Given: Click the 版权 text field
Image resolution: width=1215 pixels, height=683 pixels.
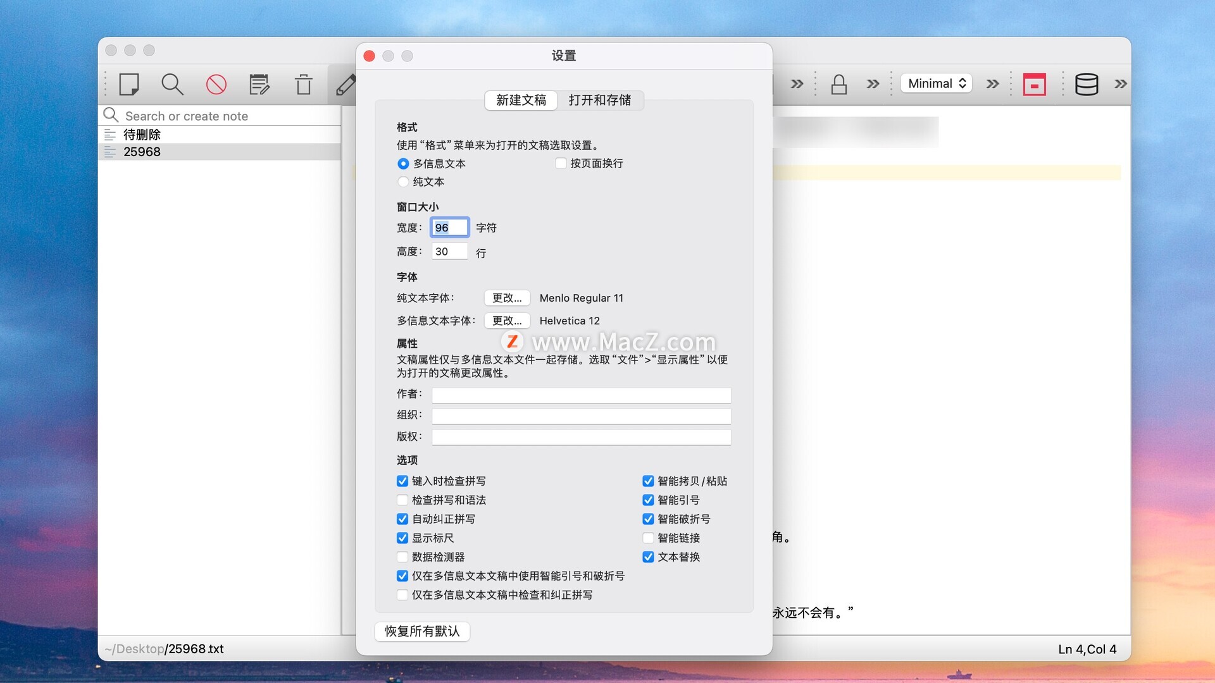Looking at the screenshot, I should point(582,437).
